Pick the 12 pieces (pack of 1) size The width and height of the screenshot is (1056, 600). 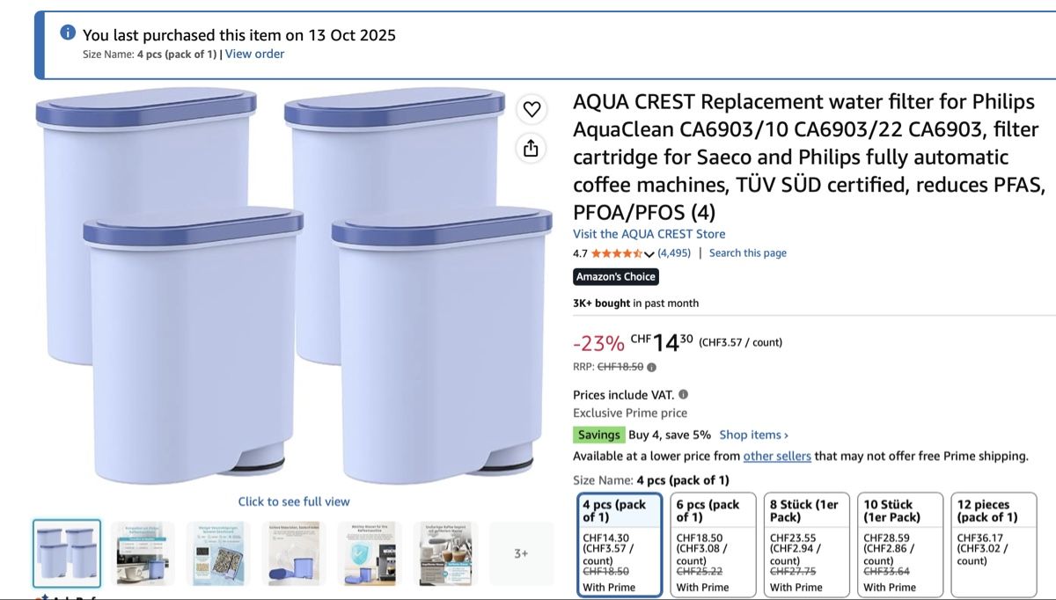[994, 545]
